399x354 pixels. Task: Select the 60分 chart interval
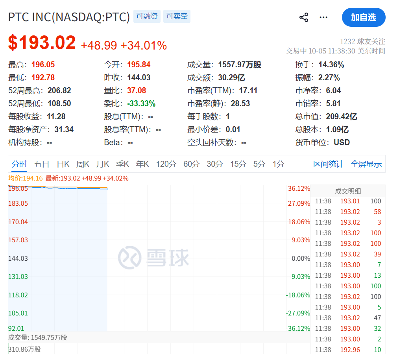click(x=192, y=164)
